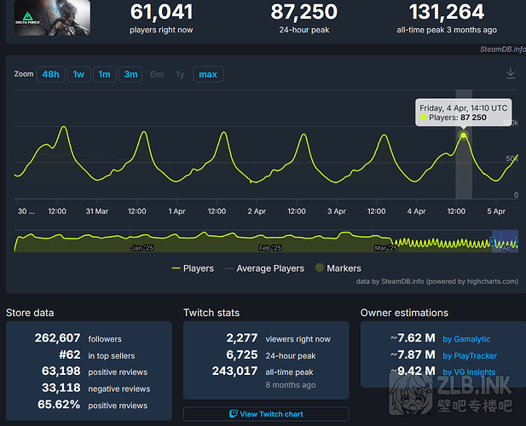Click data by SteamDB.info highcharts credit
The image size is (526, 426).
436,281
